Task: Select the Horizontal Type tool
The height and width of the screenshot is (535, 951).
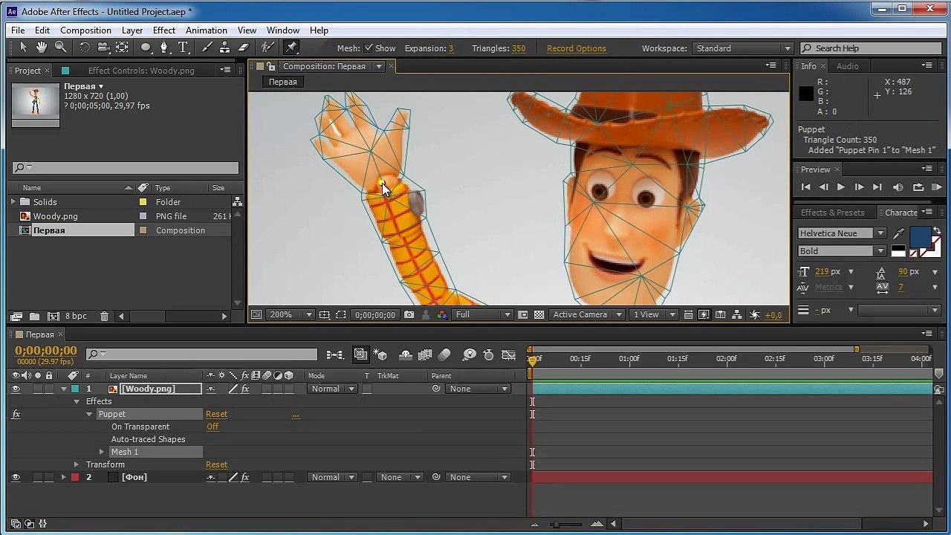Action: coord(183,48)
